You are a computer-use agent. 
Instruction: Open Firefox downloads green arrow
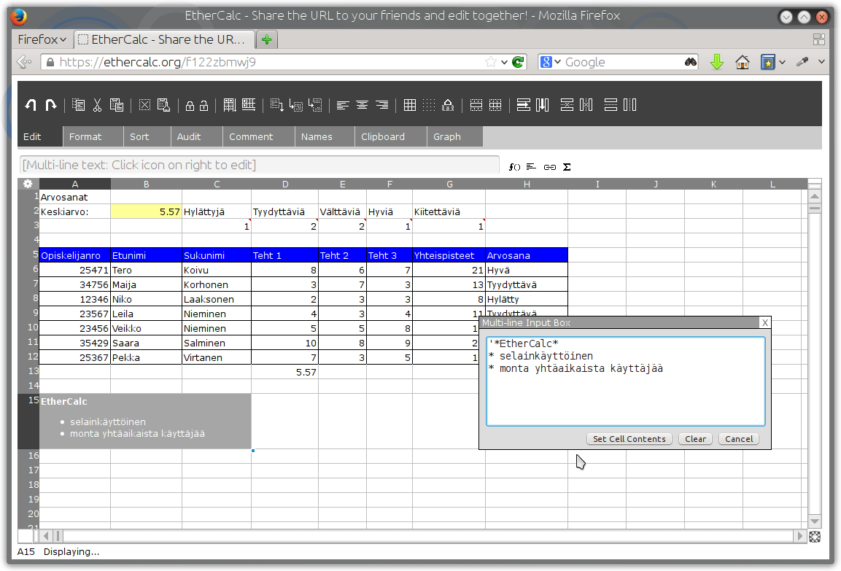click(x=716, y=62)
